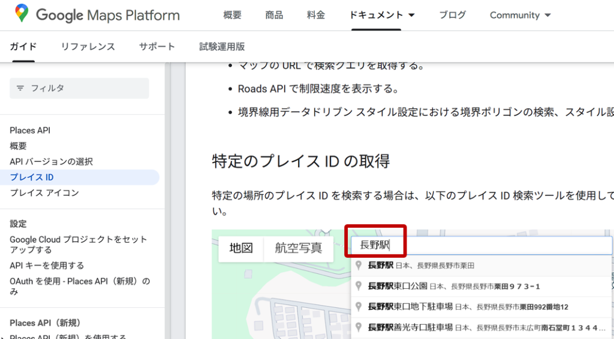The height and width of the screenshot is (339, 614).
Task: Select the ガイド tab
Action: click(x=23, y=47)
